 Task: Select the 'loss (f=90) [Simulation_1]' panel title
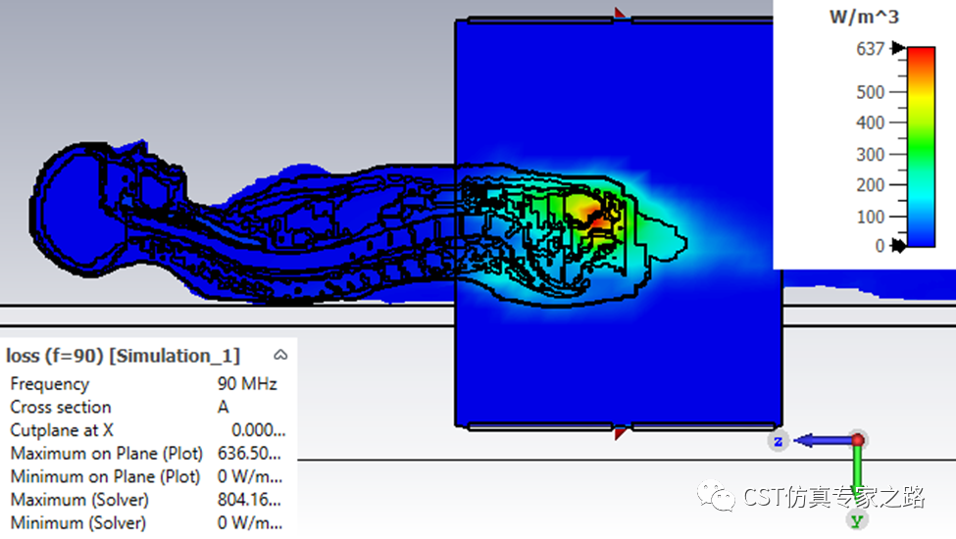click(x=124, y=356)
